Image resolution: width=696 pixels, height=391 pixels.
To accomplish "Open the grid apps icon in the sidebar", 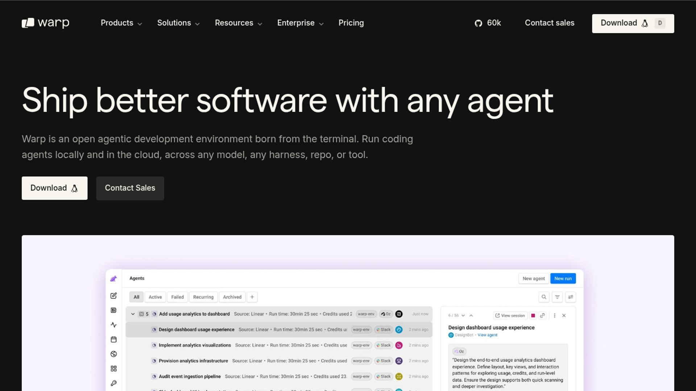I will point(113,369).
